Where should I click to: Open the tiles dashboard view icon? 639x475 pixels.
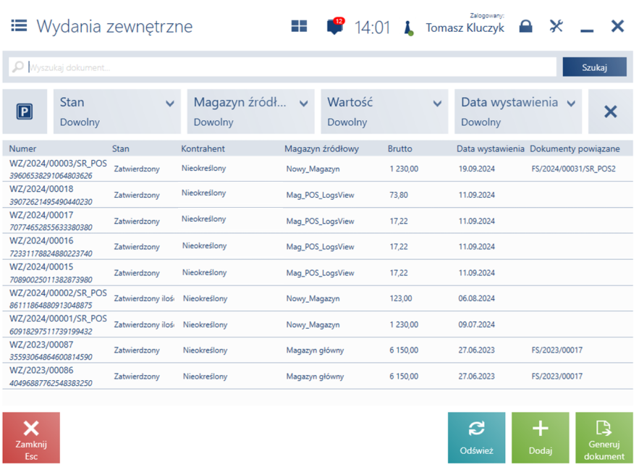pyautogui.click(x=299, y=27)
